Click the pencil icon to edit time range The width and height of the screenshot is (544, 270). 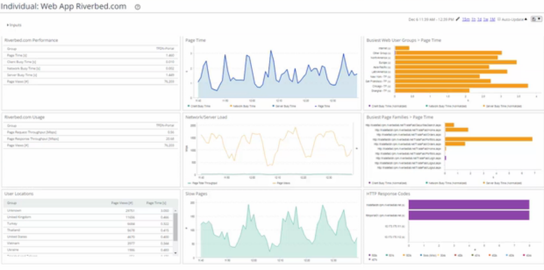[x=458, y=20]
